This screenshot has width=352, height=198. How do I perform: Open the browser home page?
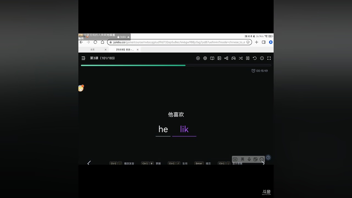103,42
